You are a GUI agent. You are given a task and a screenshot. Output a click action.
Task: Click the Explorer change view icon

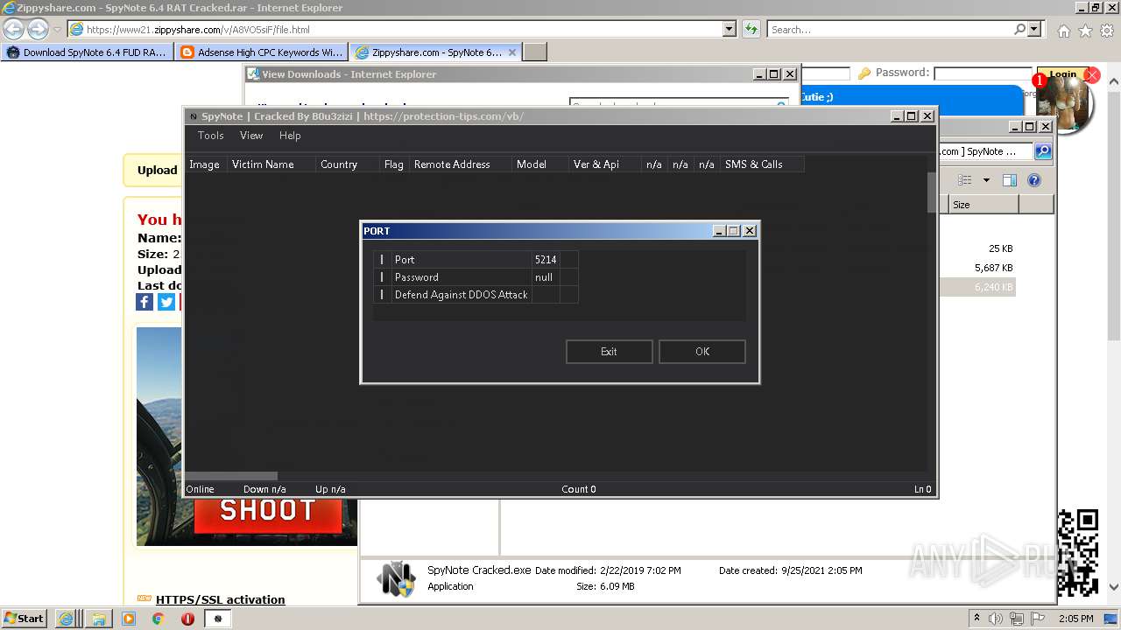pos(964,180)
